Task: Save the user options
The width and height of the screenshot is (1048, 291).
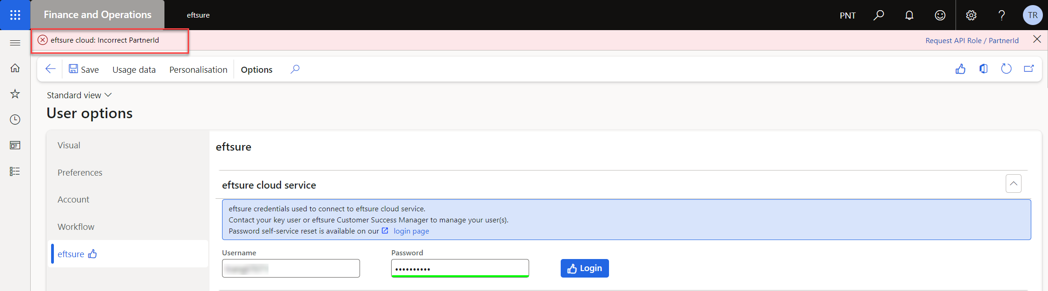Action: pyautogui.click(x=84, y=70)
